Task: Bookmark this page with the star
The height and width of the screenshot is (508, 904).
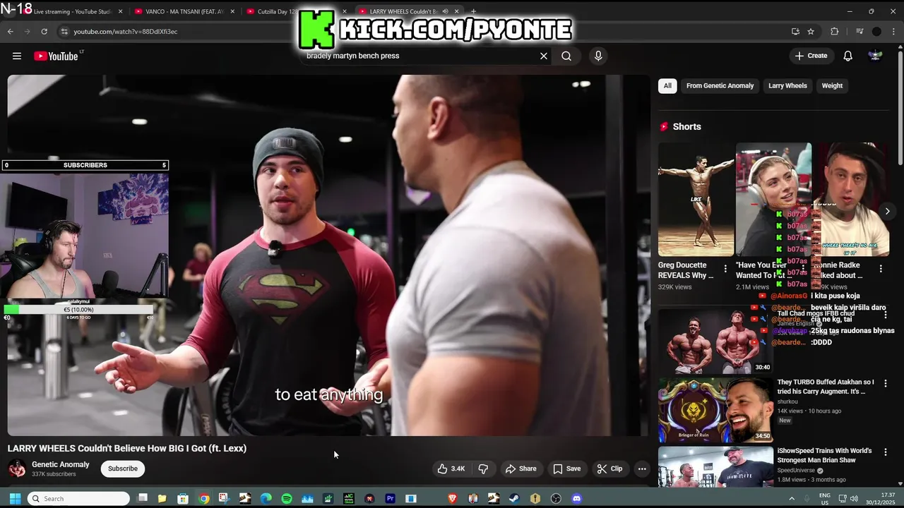Action: [811, 31]
